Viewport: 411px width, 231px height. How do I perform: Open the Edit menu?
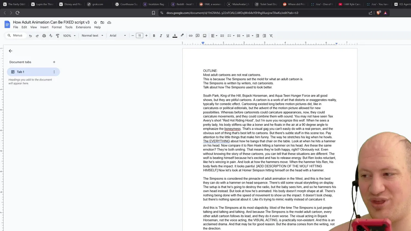[x=24, y=27]
